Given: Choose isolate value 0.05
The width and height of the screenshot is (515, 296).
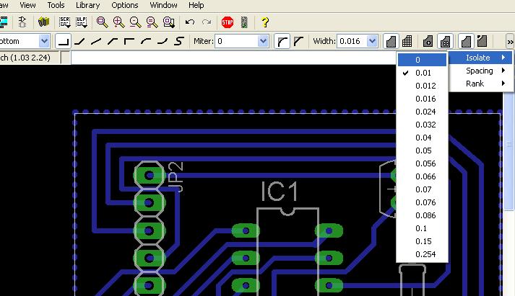Looking at the screenshot, I should 422,151.
